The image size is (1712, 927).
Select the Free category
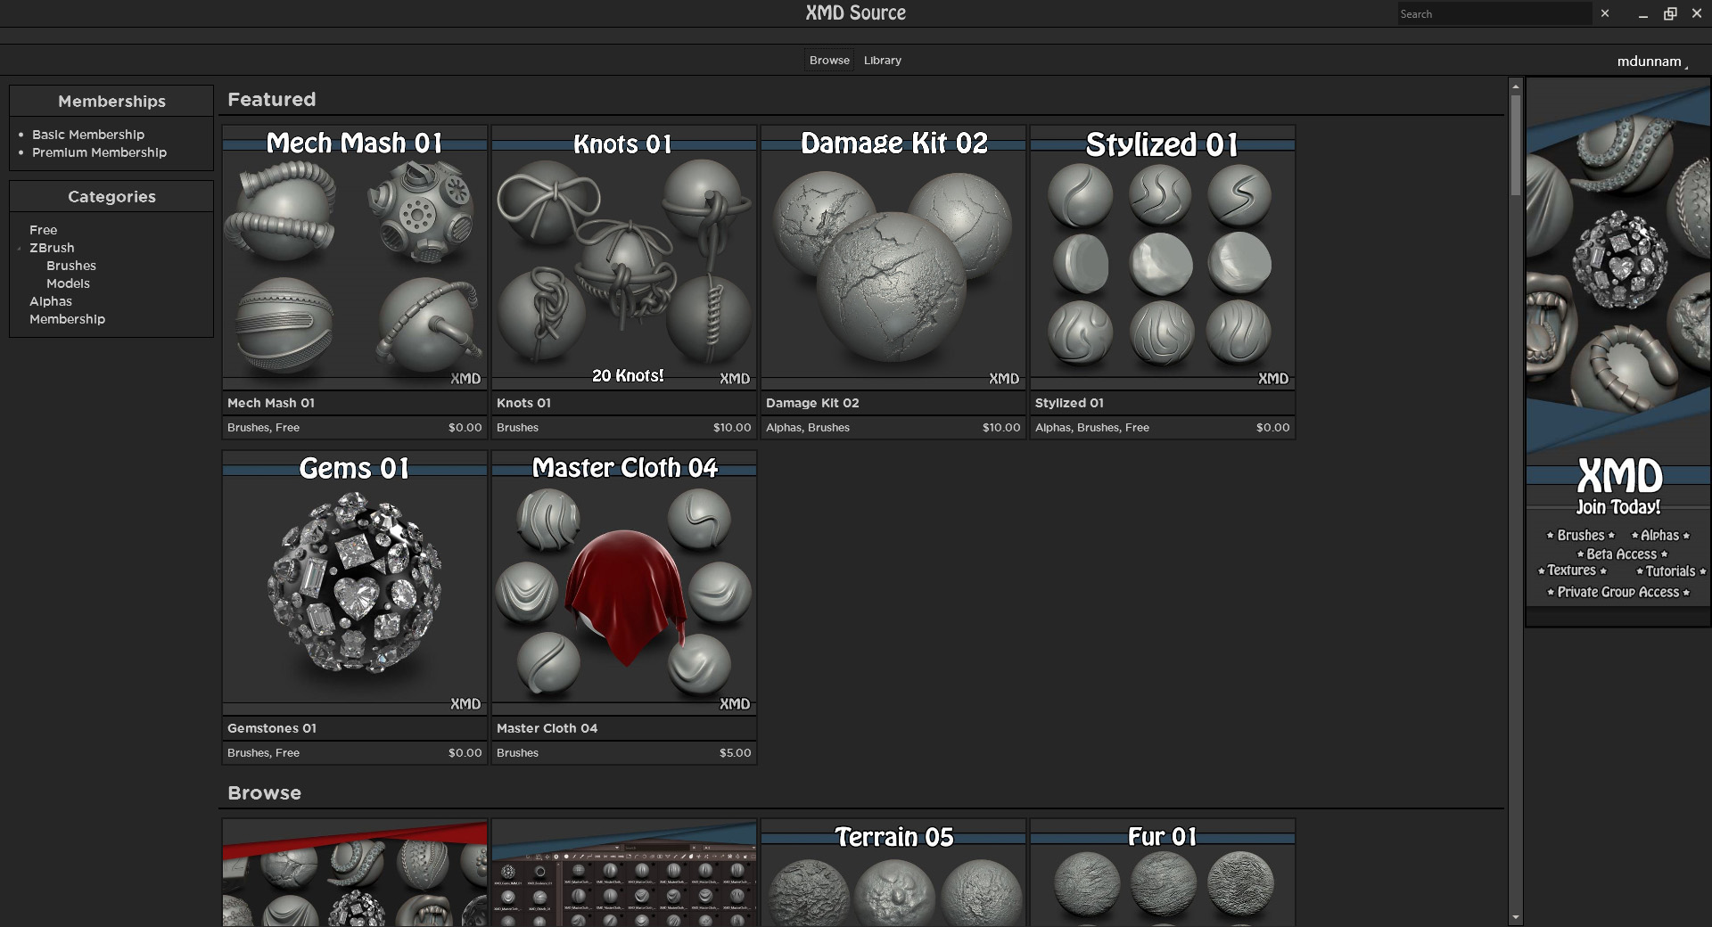[x=43, y=230]
